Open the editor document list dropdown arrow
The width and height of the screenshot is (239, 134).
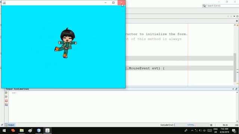[x=234, y=16]
